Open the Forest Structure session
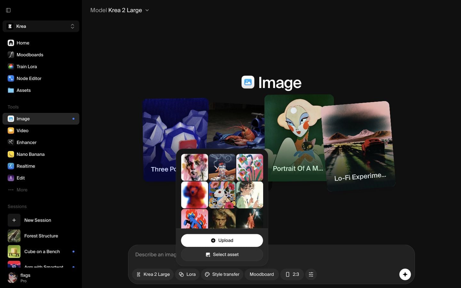 [x=41, y=236]
